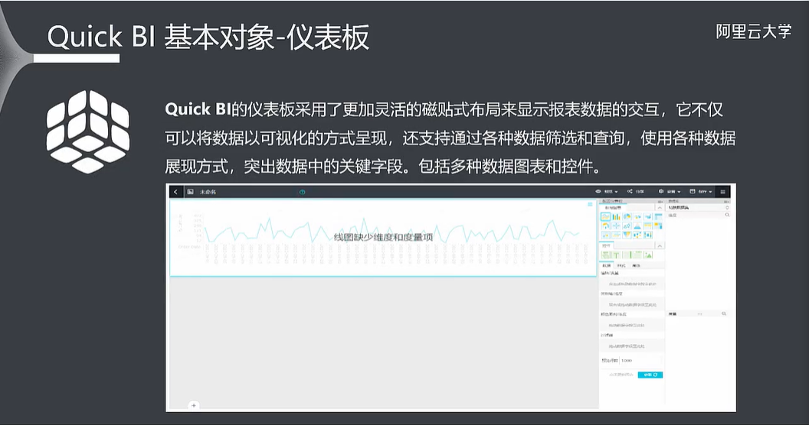Select the line chart widget placeholder

tap(383, 237)
